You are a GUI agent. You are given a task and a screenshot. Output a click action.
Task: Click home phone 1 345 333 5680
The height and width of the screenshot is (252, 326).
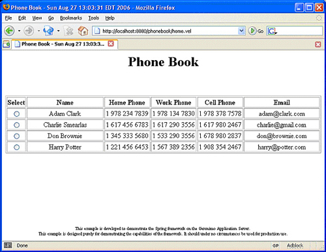[x=127, y=136]
